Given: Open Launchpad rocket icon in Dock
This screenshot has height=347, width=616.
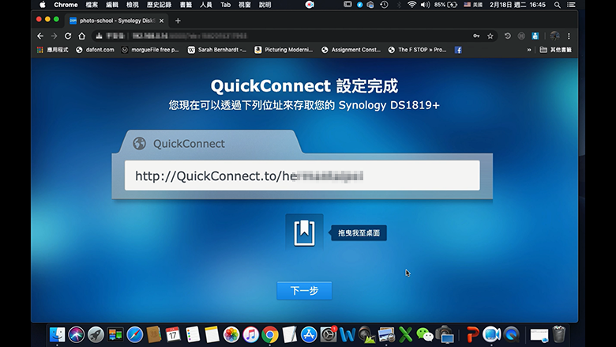Looking at the screenshot, I should tap(96, 335).
